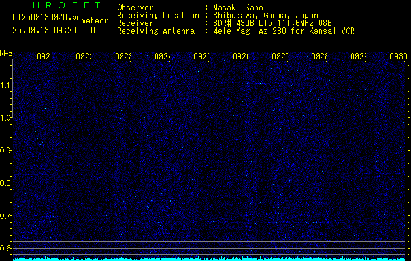411x261 pixels.
Task: Click the 'Receiving Antenna' label
Action: coord(156,31)
